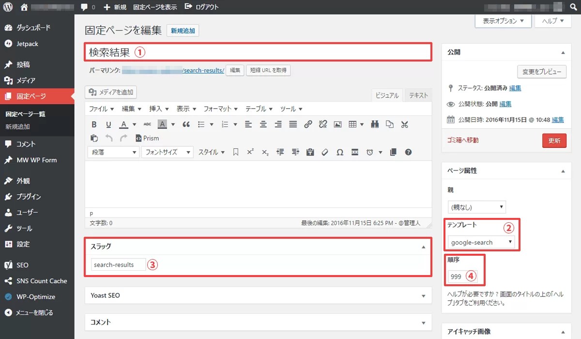
Task: Paste from clipboard icon
Action: coord(94,138)
